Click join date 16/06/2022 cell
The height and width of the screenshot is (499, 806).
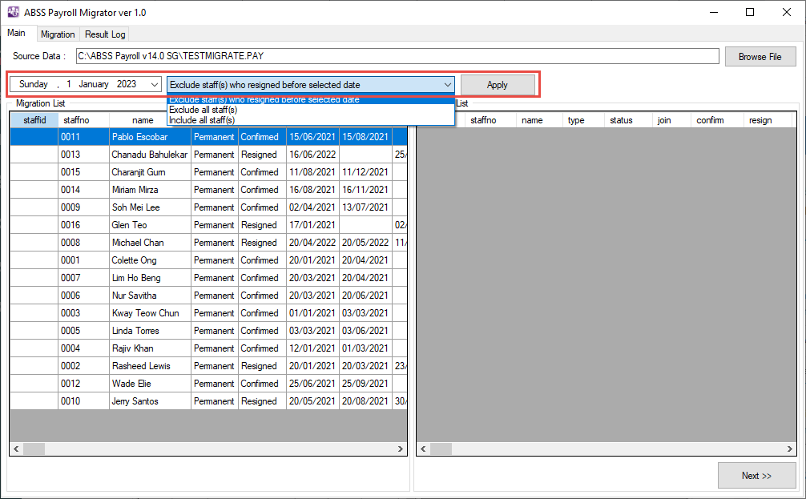tap(312, 154)
